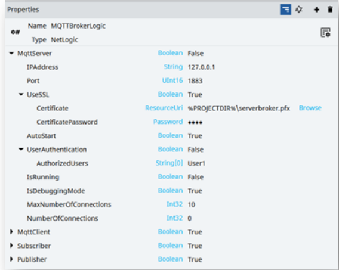This screenshot has width=339, height=270.
Task: Toggle the AutoStart True value
Action: pos(195,136)
